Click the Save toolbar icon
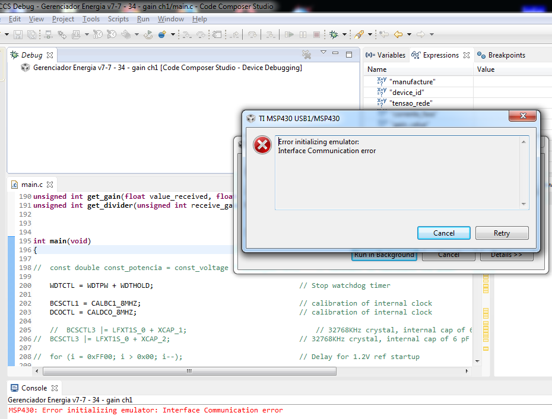The width and height of the screenshot is (552, 419). click(x=18, y=34)
